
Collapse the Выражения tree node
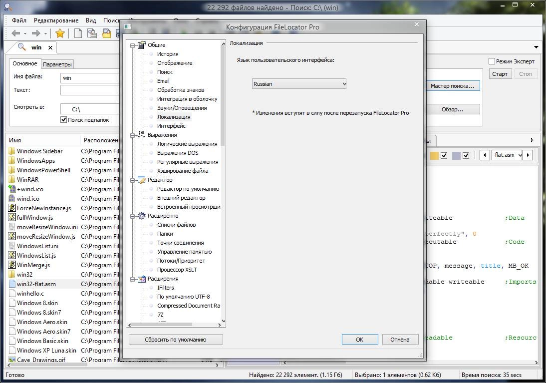click(x=132, y=135)
